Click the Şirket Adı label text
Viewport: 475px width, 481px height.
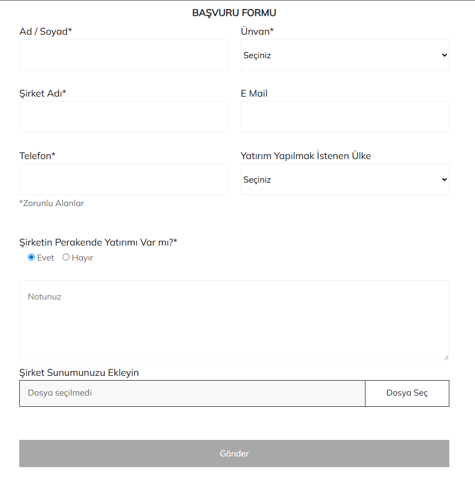(x=43, y=93)
